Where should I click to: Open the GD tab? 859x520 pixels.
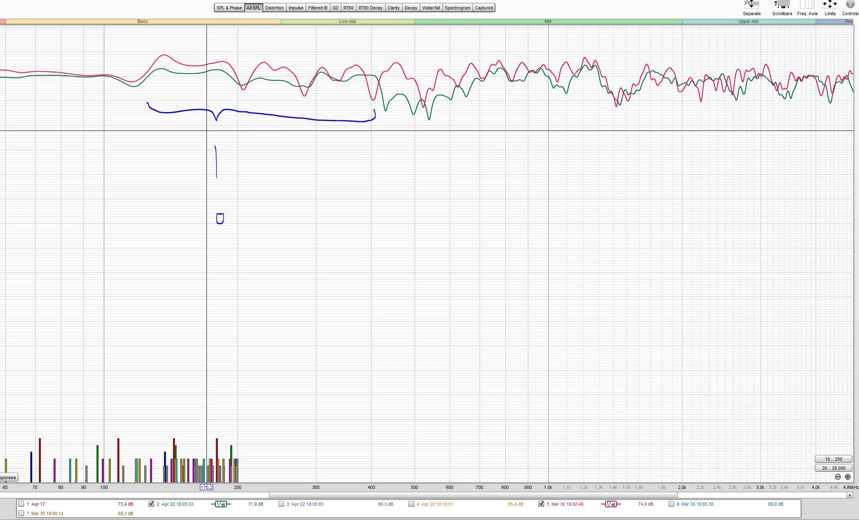coord(335,8)
